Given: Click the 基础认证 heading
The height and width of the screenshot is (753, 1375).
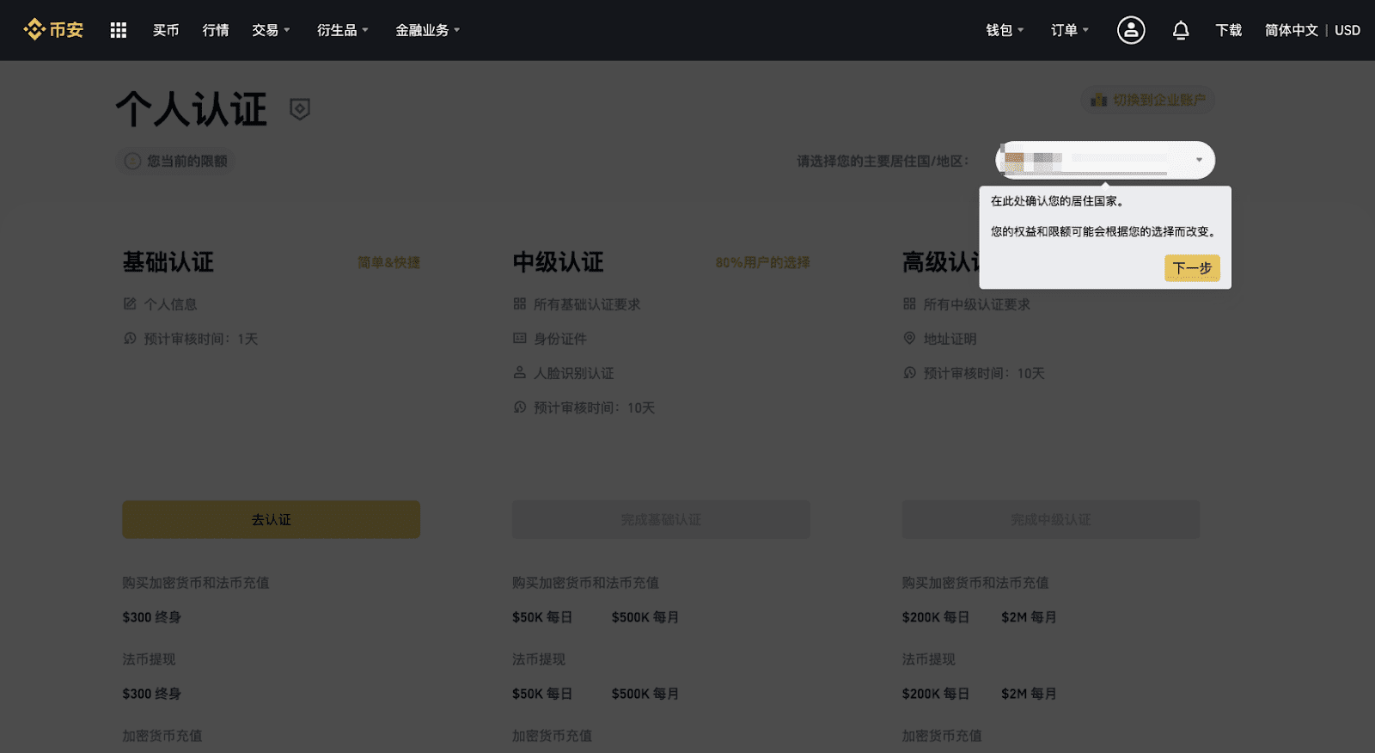Looking at the screenshot, I should pos(168,262).
